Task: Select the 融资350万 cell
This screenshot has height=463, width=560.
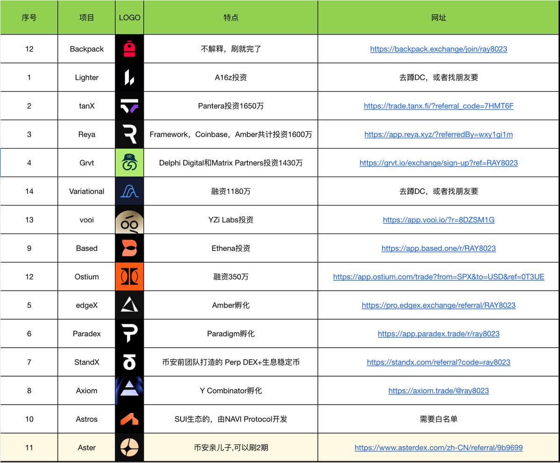Action: click(x=231, y=277)
